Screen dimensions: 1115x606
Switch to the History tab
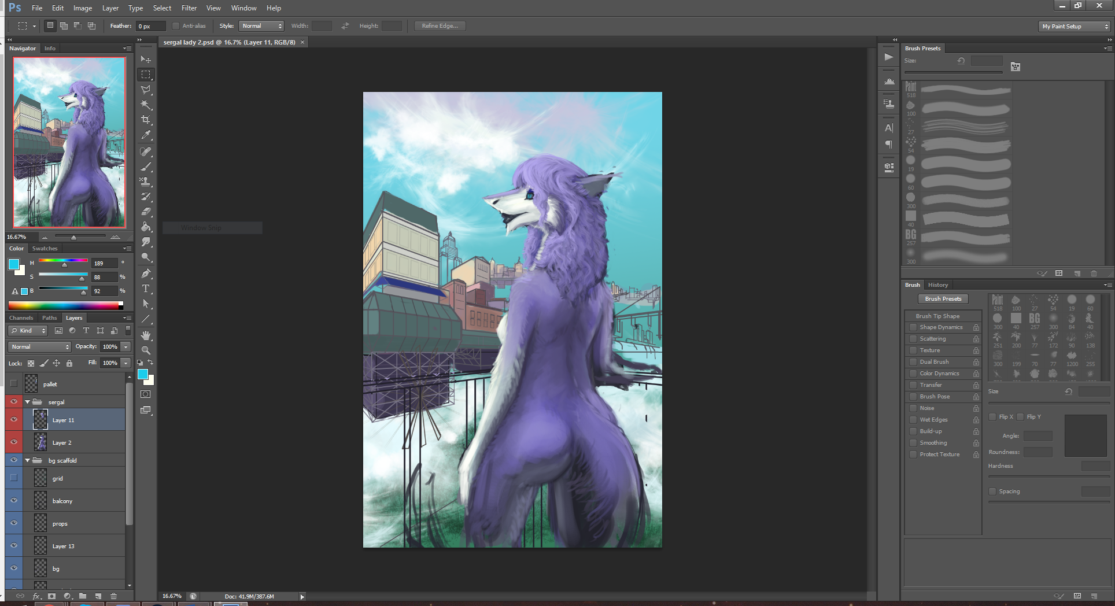(x=938, y=284)
